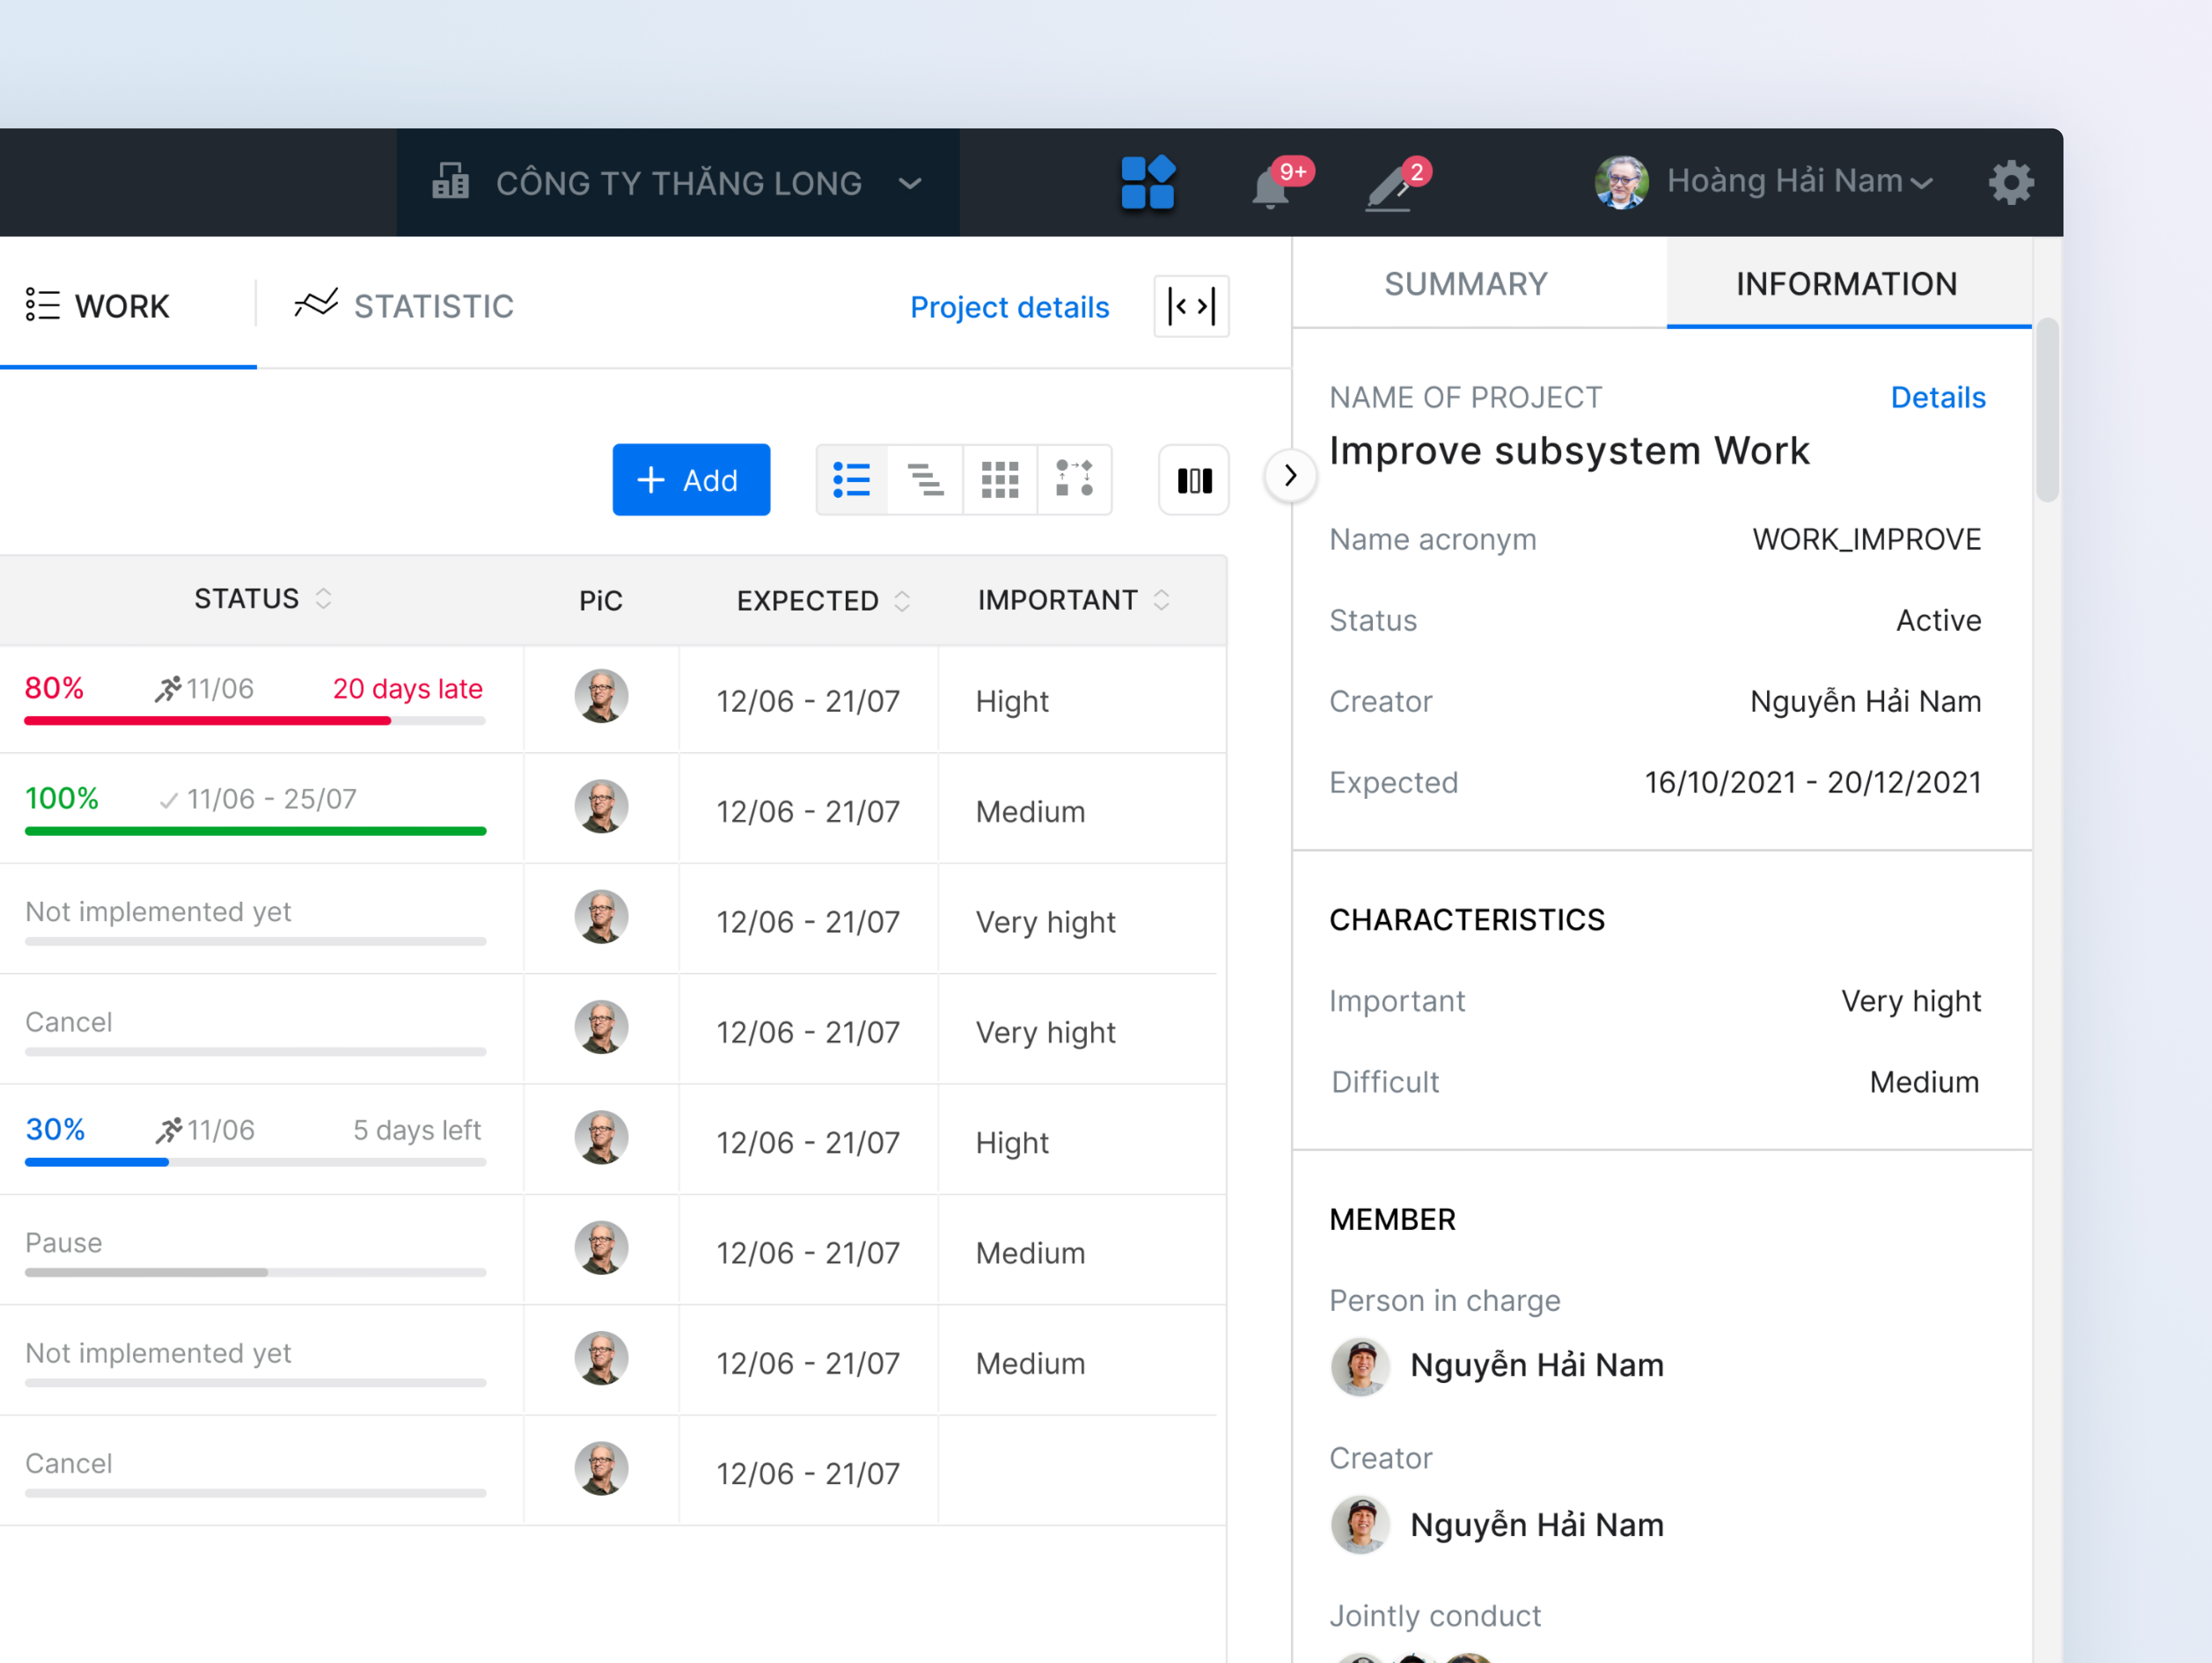Click the expand width arrows icon
Viewport: 2212px width, 1663px height.
point(1191,306)
